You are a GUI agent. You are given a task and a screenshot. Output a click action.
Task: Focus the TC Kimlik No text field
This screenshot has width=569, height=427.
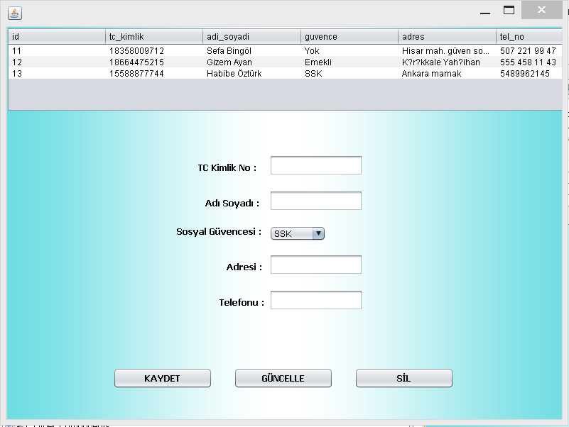pyautogui.click(x=315, y=165)
